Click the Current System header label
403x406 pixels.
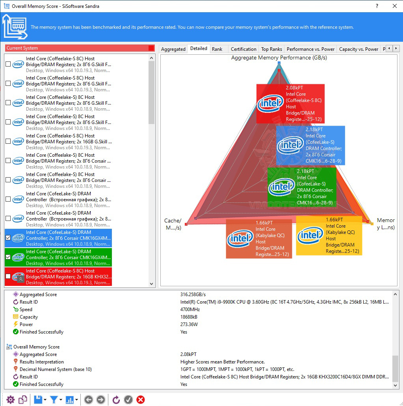click(x=22, y=48)
